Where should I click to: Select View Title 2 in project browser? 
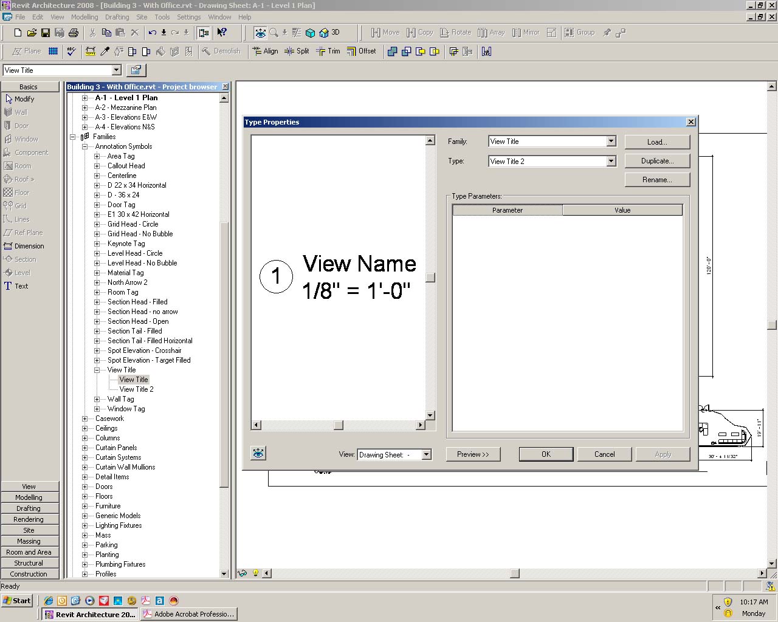(x=136, y=389)
